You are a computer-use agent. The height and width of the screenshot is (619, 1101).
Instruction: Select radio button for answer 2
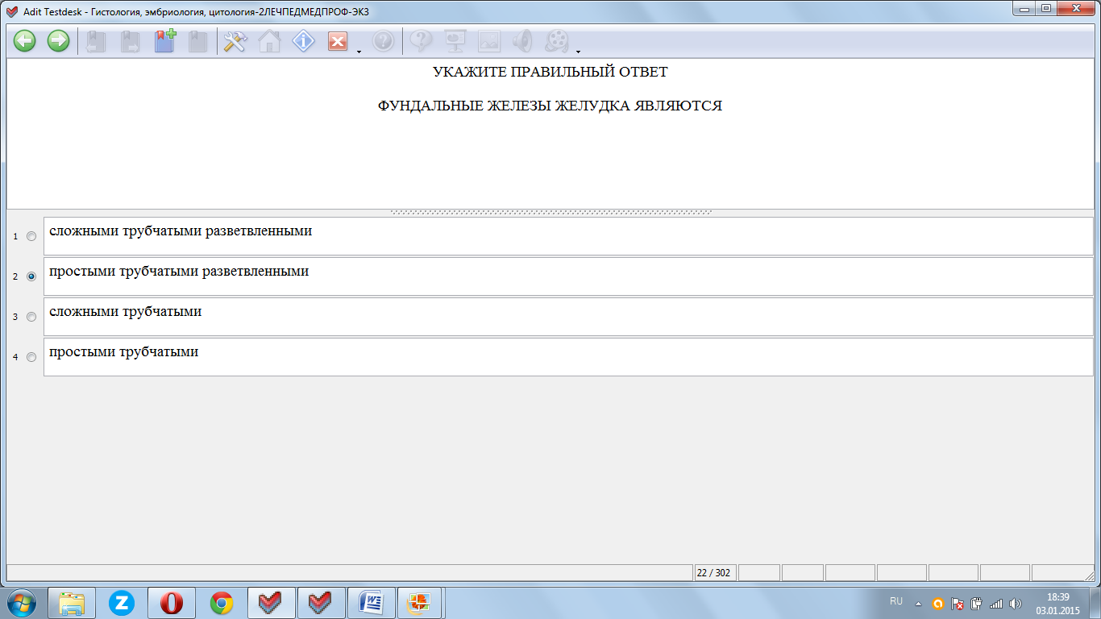(31, 276)
